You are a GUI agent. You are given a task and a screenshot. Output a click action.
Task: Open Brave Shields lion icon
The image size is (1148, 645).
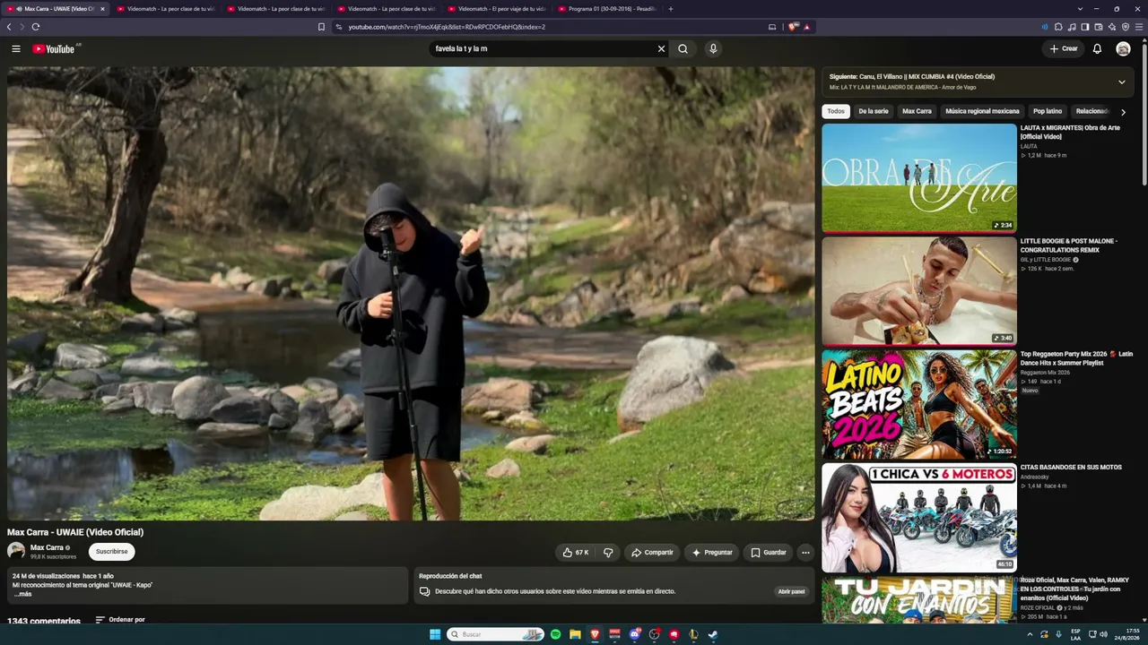click(793, 27)
